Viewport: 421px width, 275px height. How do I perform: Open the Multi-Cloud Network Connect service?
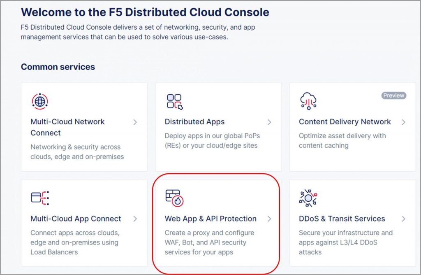coord(67,122)
